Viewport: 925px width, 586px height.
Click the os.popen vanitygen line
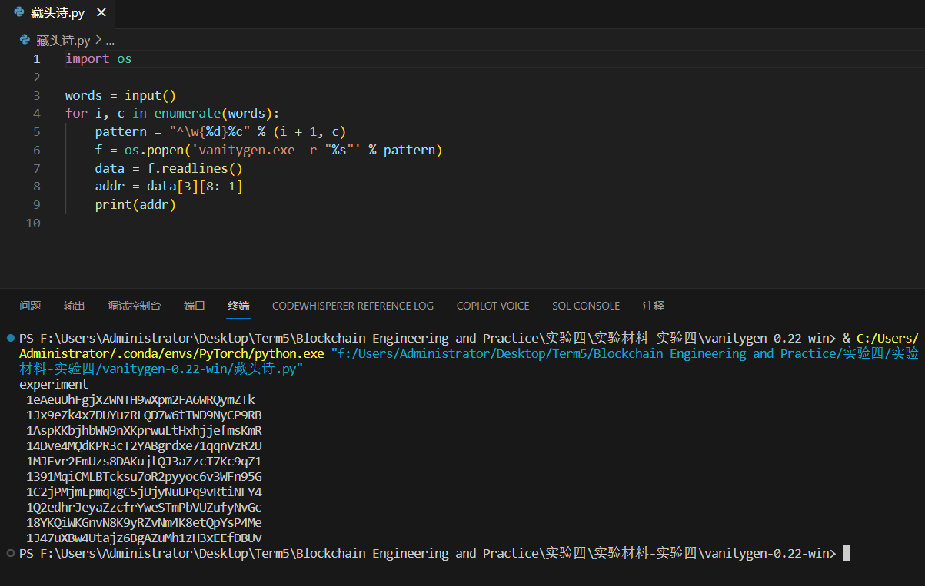click(x=269, y=151)
